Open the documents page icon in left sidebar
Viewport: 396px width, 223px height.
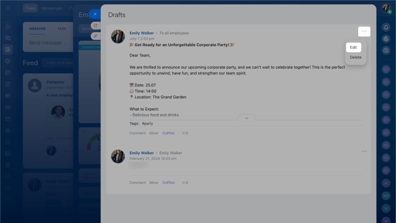(x=8, y=84)
